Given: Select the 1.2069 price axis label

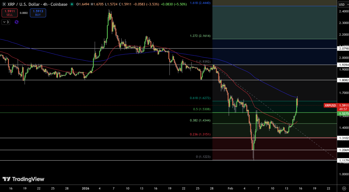Looking at the screenshot, I should coord(343,150).
